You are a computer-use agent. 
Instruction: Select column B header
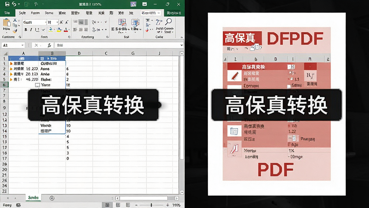52,53
